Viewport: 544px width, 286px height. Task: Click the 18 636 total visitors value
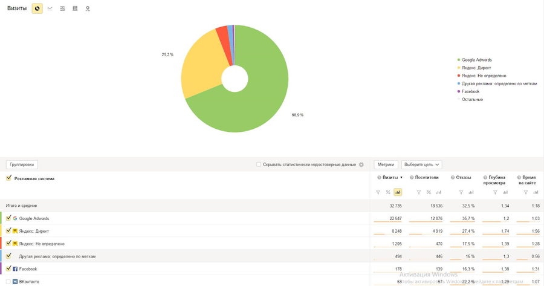(x=436, y=206)
